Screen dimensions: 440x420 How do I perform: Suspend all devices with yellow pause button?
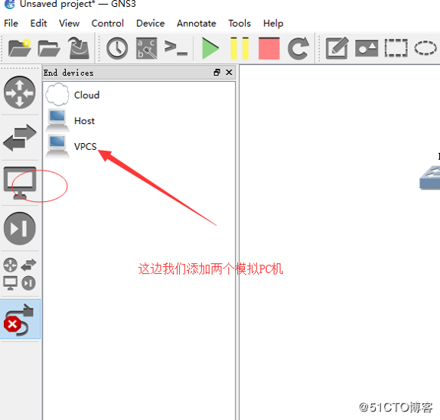tap(240, 48)
